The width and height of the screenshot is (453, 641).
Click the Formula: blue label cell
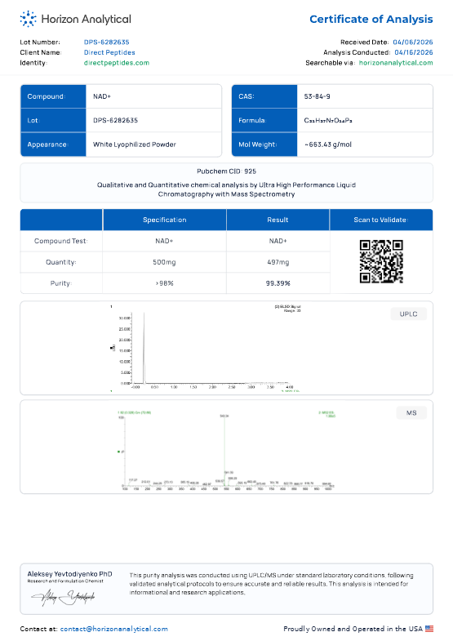coord(264,120)
